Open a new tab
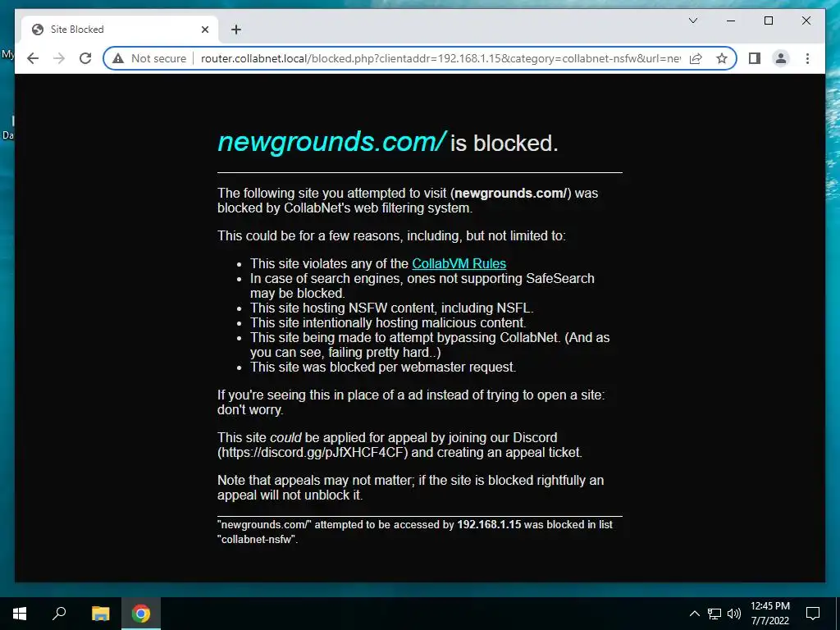 pyautogui.click(x=236, y=30)
